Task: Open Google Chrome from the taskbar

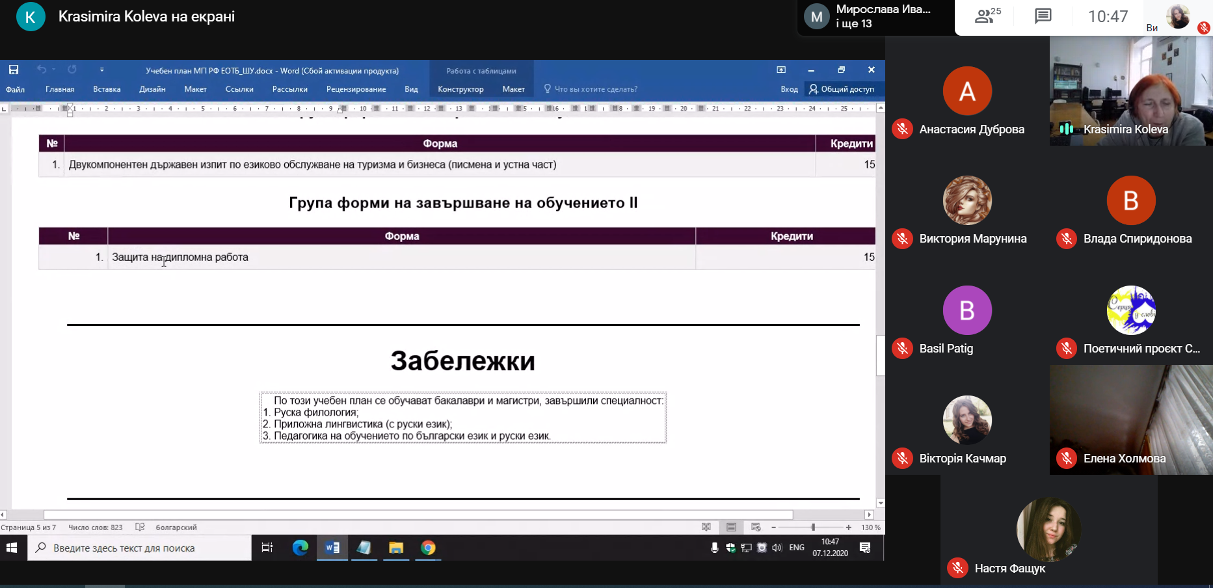Action: 428,548
